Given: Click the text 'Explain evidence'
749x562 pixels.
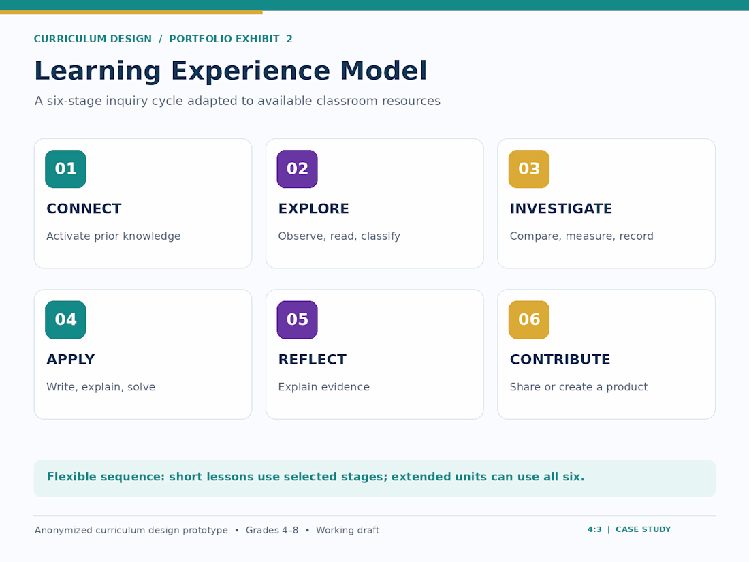Looking at the screenshot, I should 324,387.
